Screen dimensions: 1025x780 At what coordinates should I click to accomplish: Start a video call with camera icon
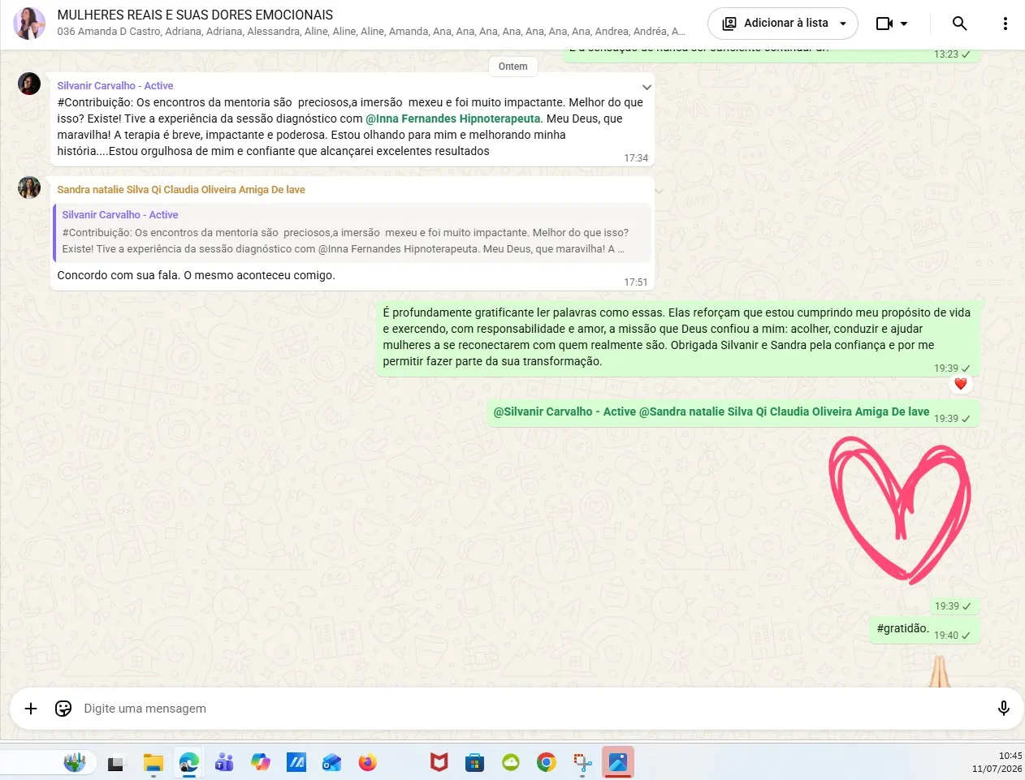pyautogui.click(x=884, y=24)
